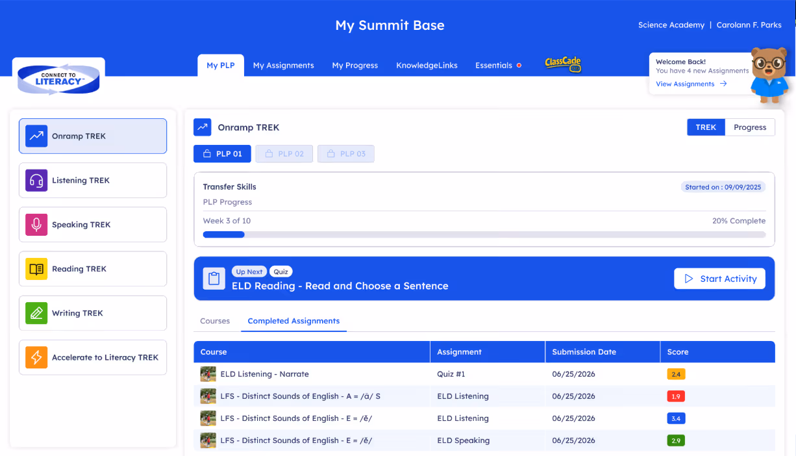796x456 pixels.
Task: Click the green 2.9 score badge
Action: click(676, 440)
